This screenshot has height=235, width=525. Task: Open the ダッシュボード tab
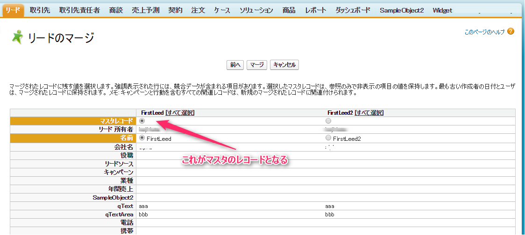tap(353, 10)
